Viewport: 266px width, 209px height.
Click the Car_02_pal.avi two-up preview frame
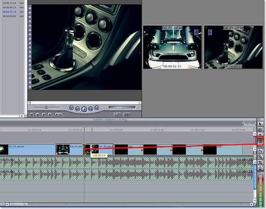[x=172, y=47]
